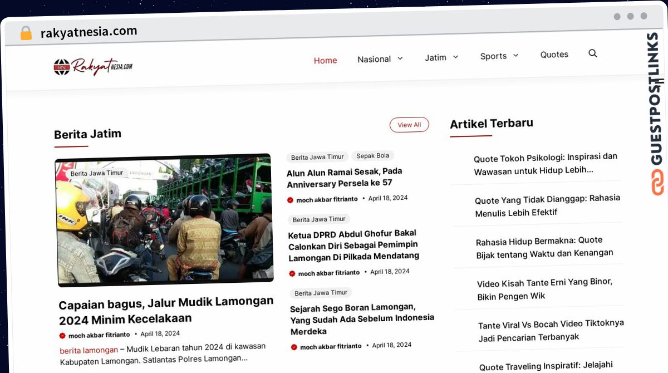Click author avatar under Ketua DPRD article

click(x=292, y=273)
